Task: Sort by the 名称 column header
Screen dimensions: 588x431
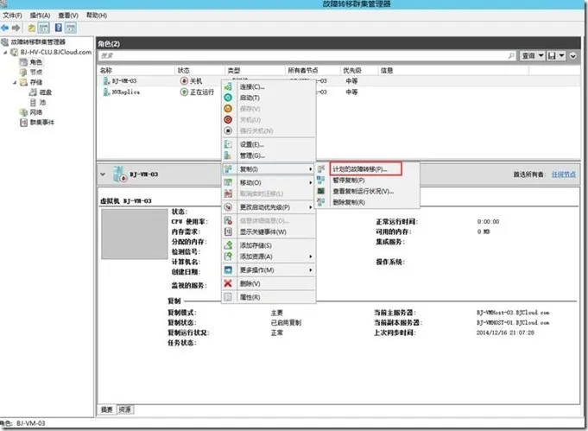Action: (x=136, y=70)
